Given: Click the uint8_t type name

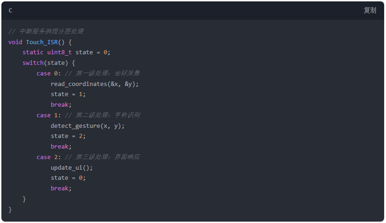Looking at the screenshot, I should click(59, 52).
